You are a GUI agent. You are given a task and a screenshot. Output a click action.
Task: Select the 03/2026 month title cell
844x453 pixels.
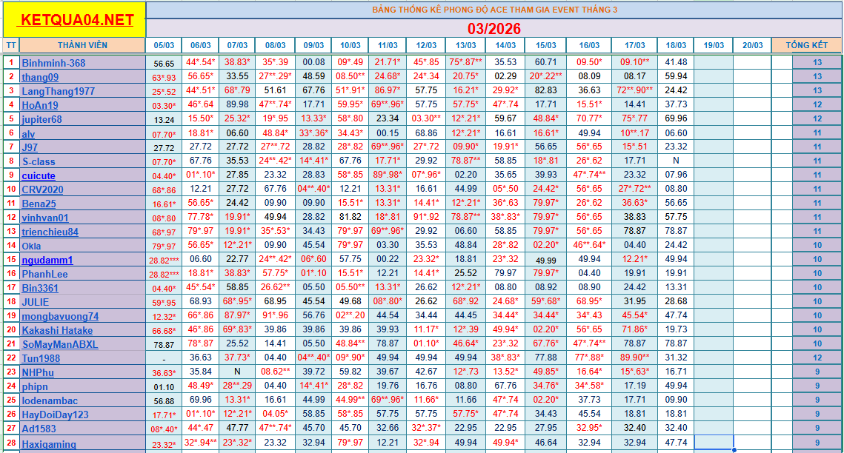pyautogui.click(x=494, y=29)
